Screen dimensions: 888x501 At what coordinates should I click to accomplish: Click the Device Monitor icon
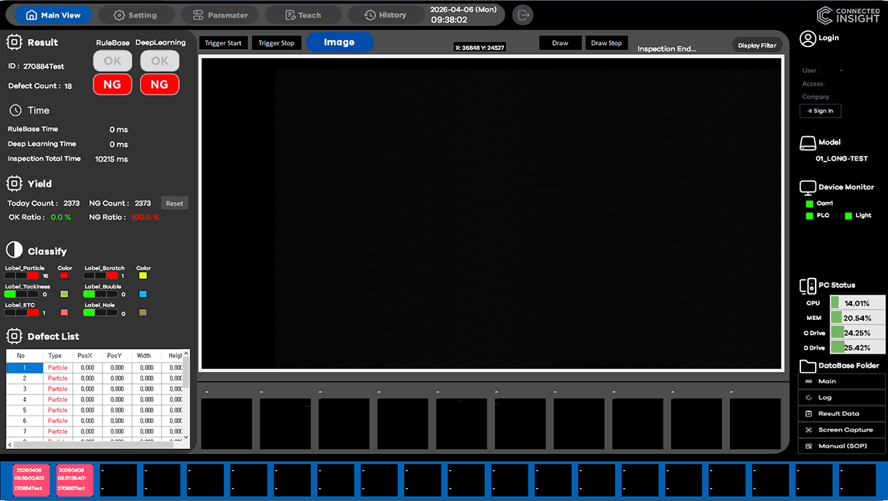[x=807, y=187]
